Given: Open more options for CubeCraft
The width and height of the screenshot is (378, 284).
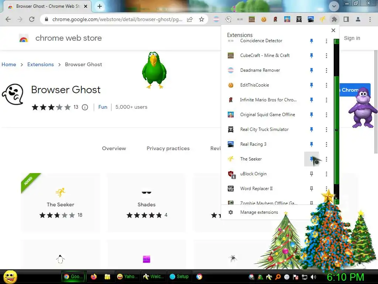Looking at the screenshot, I should tap(326, 55).
